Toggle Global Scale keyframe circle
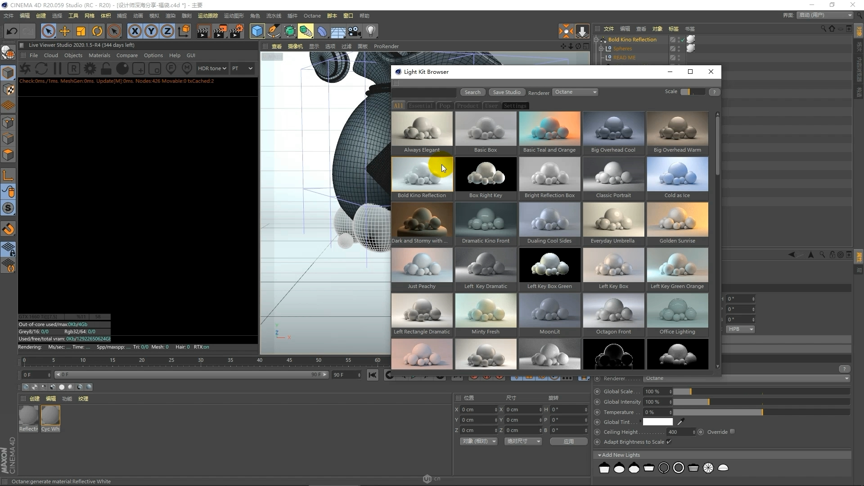The width and height of the screenshot is (864, 486). pyautogui.click(x=597, y=391)
